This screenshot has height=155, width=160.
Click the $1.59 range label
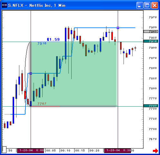tap(53, 39)
